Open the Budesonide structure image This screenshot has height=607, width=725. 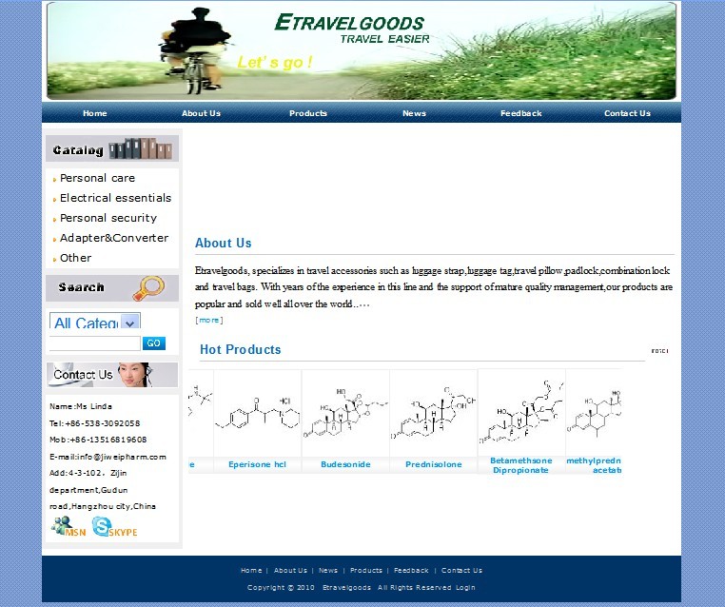tap(345, 414)
